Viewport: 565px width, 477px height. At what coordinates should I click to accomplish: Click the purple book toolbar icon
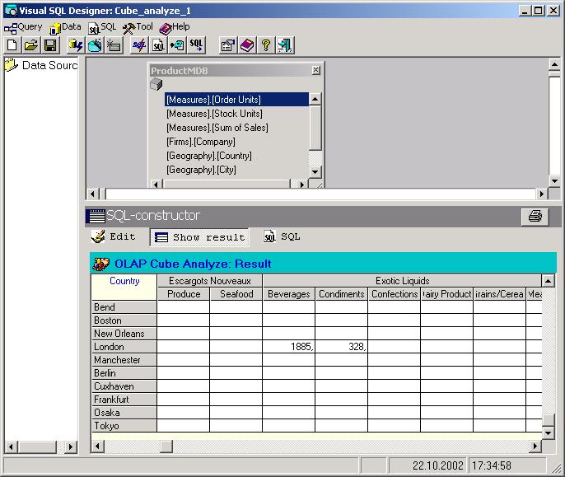(x=247, y=45)
